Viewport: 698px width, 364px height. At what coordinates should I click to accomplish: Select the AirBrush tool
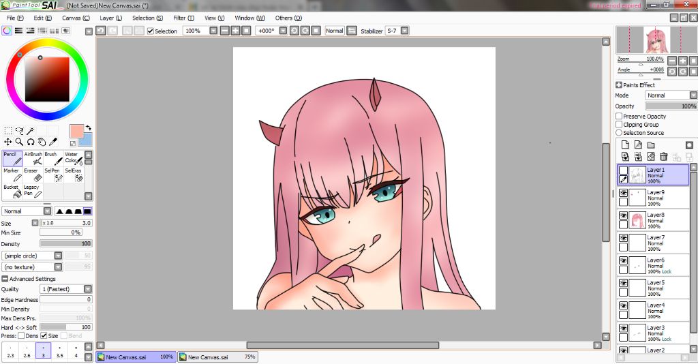pyautogui.click(x=33, y=158)
